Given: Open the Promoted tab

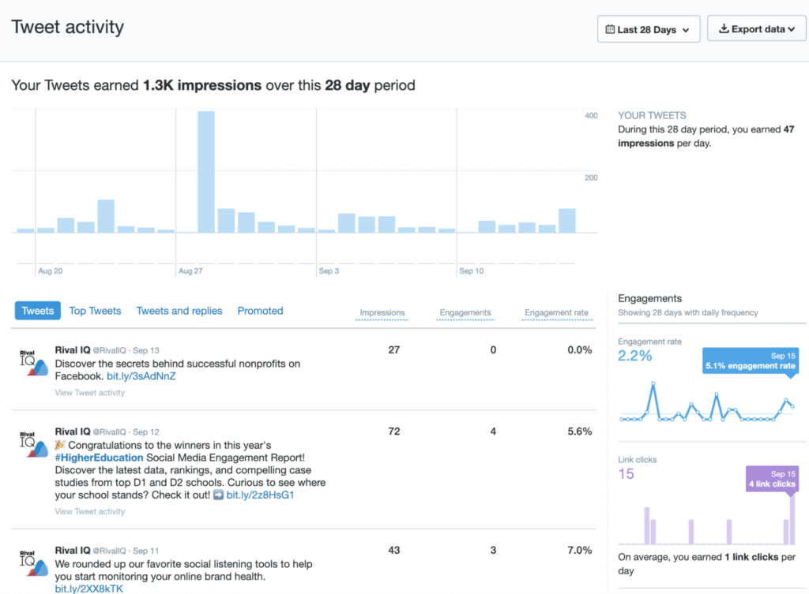Looking at the screenshot, I should pyautogui.click(x=260, y=311).
